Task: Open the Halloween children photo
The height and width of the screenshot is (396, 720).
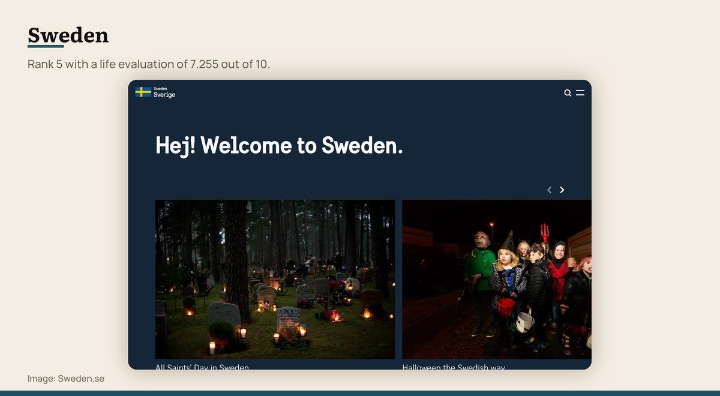Action: tap(497, 280)
